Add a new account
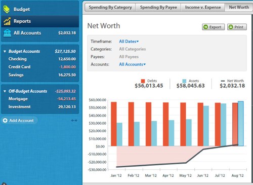This screenshot has width=253, height=185. (19, 121)
